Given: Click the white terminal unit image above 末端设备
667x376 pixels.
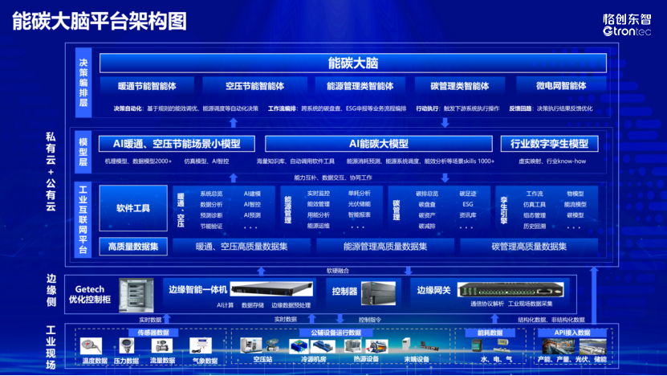Looking at the screenshot, I should point(406,345).
